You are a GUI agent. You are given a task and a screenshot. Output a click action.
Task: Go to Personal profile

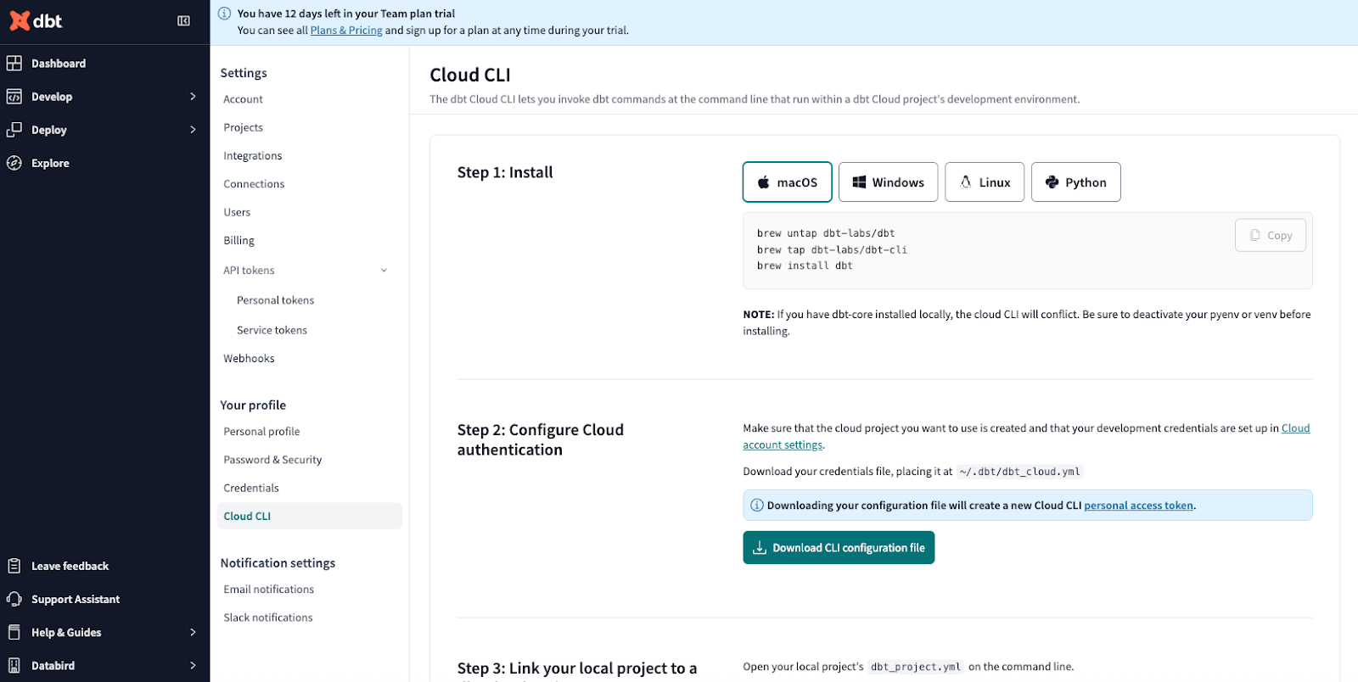(x=261, y=431)
